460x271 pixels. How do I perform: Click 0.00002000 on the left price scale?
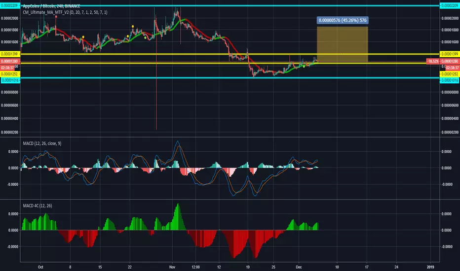[x=10, y=18]
